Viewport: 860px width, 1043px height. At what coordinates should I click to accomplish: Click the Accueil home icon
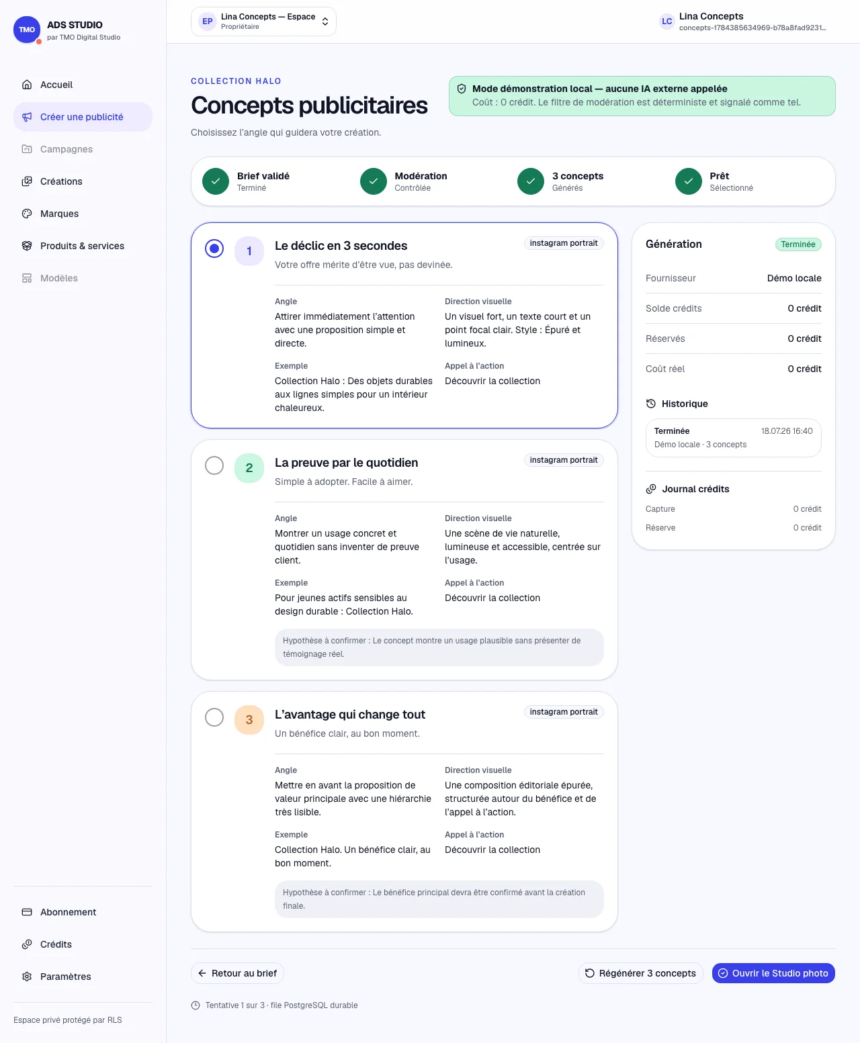click(x=27, y=85)
